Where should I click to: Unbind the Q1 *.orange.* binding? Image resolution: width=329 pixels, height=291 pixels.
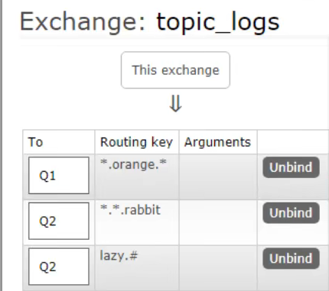291,167
